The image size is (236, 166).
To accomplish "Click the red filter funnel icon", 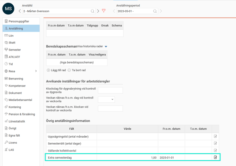I will click(104, 11).
